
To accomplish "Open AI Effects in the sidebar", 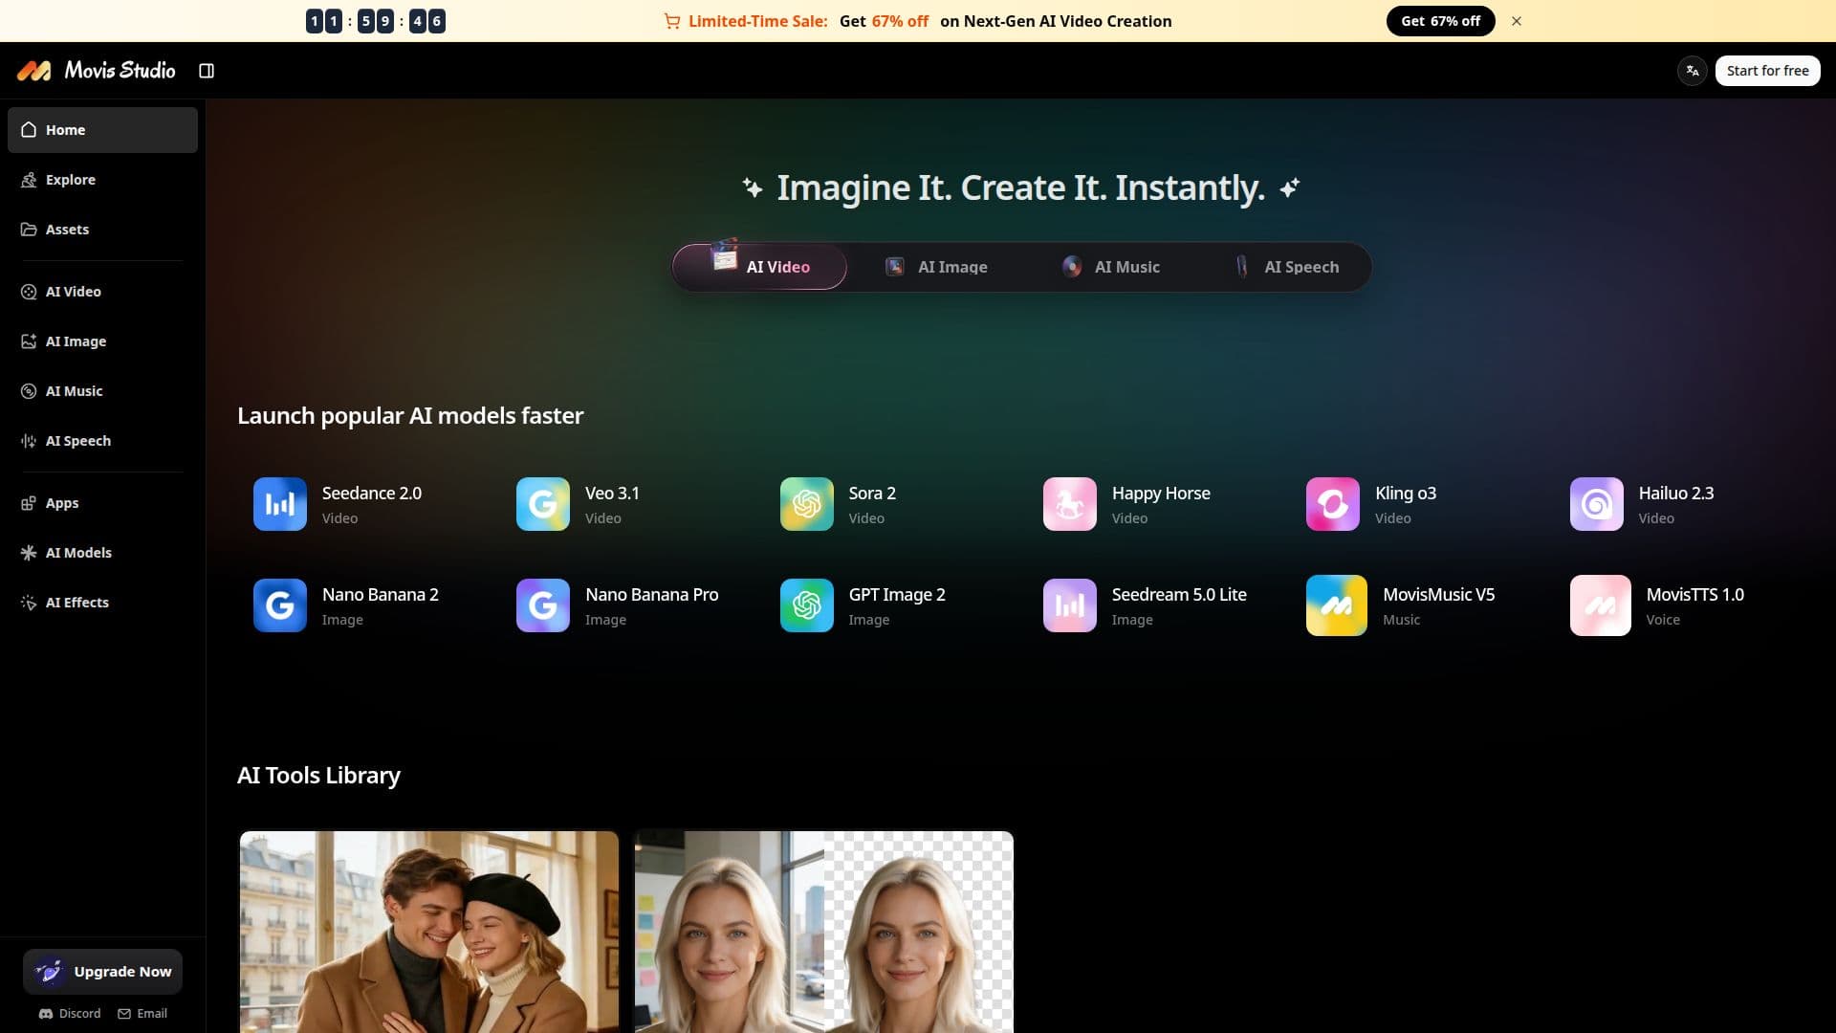I will click(102, 603).
